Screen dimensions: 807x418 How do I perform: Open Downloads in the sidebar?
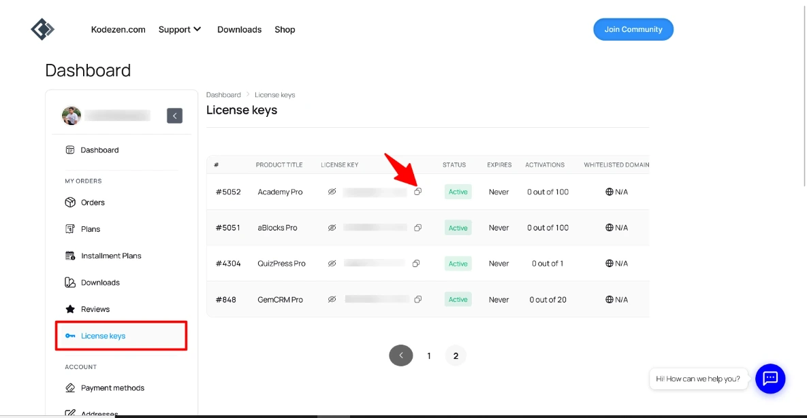(x=100, y=283)
